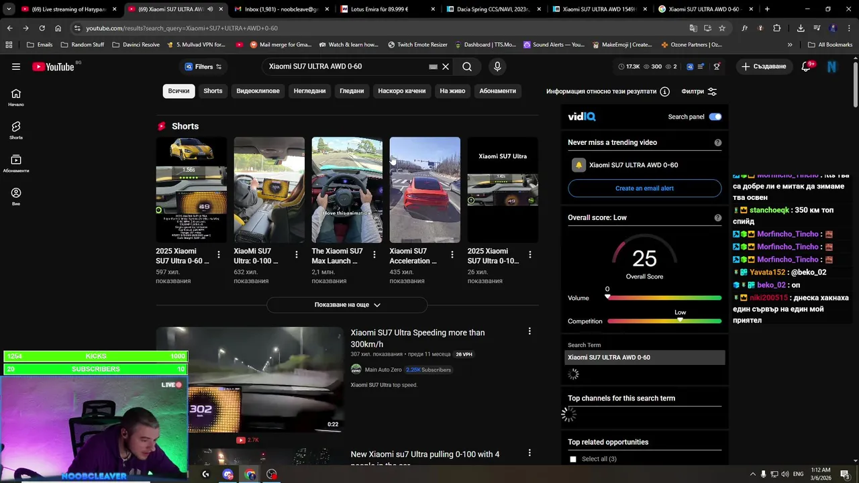
Task: Open the notifications bell
Action: pos(806,66)
